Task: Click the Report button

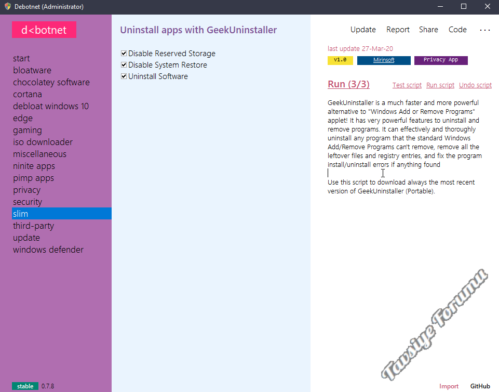Action: point(398,30)
